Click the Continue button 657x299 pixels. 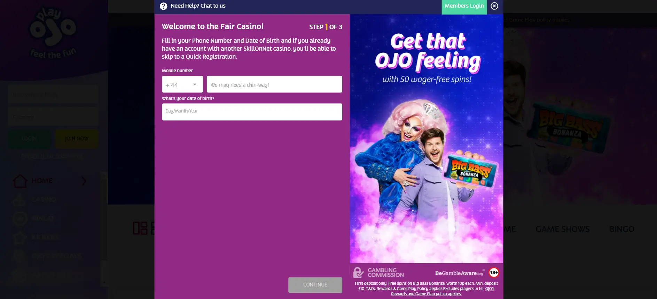pos(315,285)
